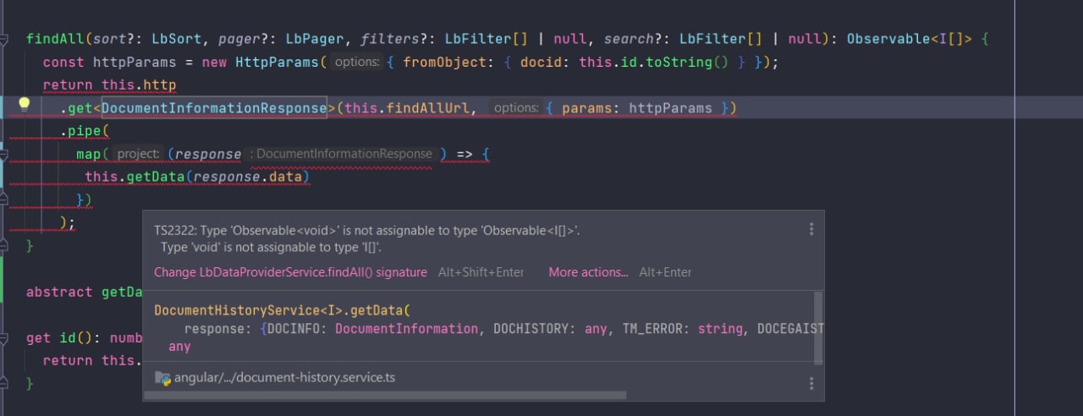Viewport: 1083px width, 416px height.
Task: Click "response.data" argument inside getData call
Action: [247, 177]
